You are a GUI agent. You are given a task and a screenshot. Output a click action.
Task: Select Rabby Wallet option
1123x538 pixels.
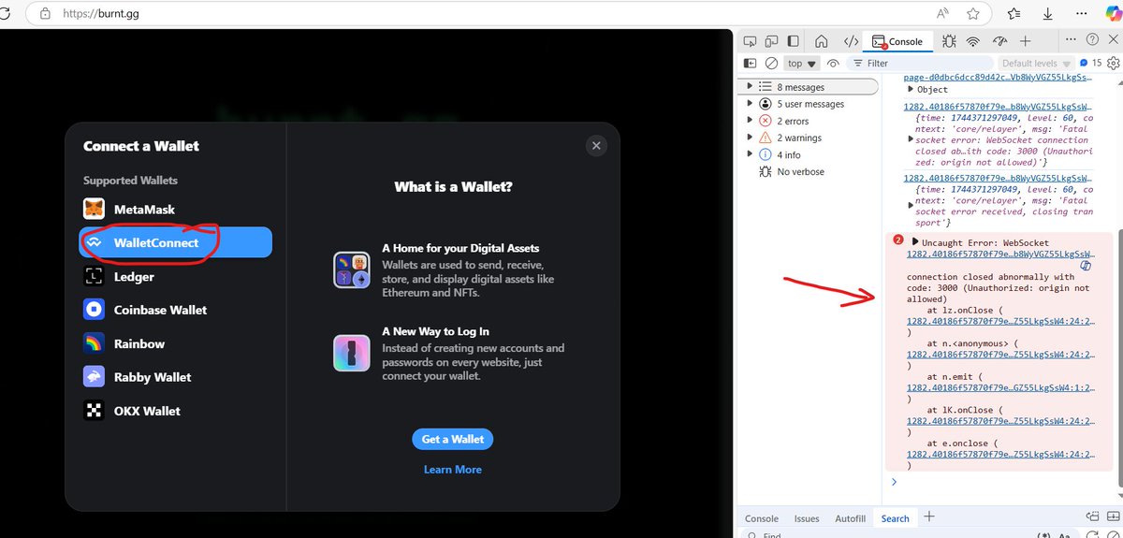click(176, 377)
